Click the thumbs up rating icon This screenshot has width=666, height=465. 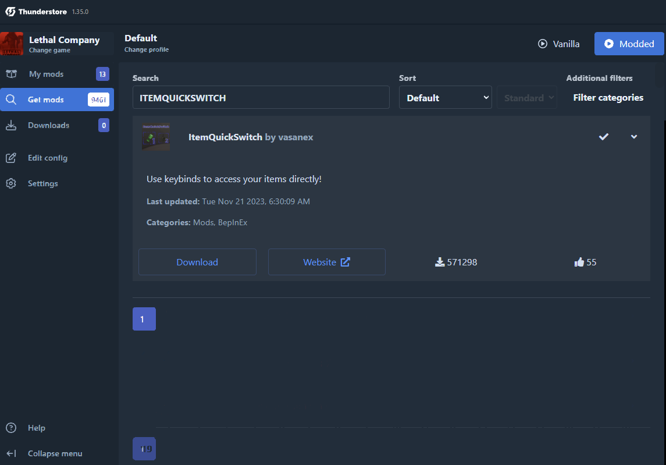(x=579, y=262)
